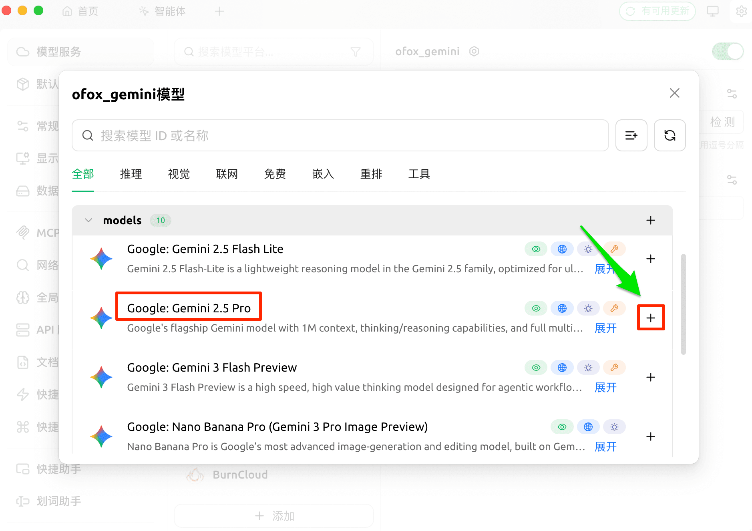752x531 pixels.
Task: Click the 有可用更新 update button
Action: (x=657, y=11)
